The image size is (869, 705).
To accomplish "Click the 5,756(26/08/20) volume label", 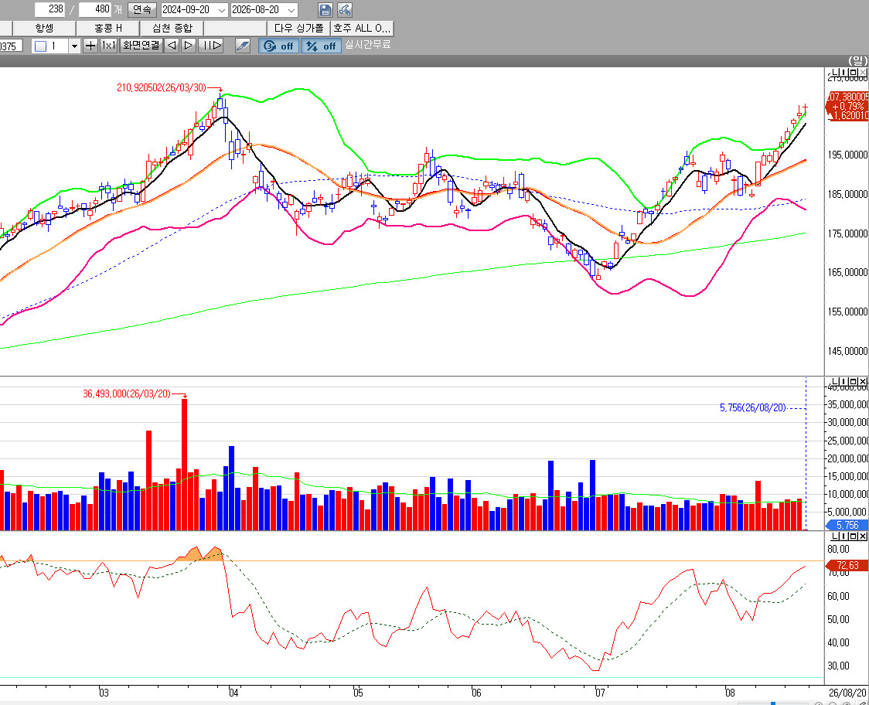I will (752, 408).
